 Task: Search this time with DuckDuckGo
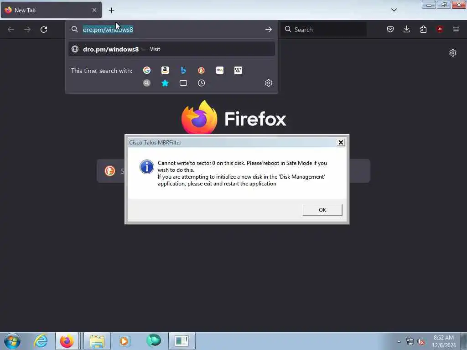pyautogui.click(x=201, y=70)
